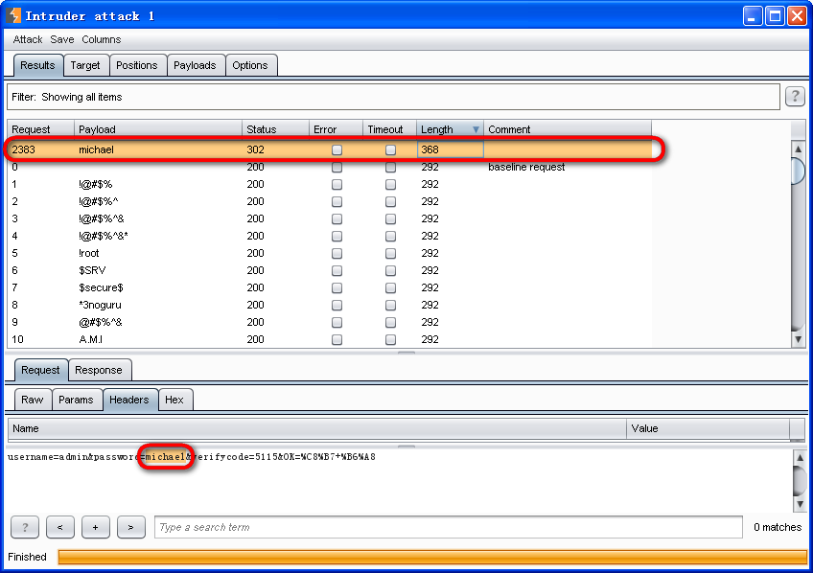Open the Headers view tab
The image size is (813, 573).
click(x=129, y=400)
